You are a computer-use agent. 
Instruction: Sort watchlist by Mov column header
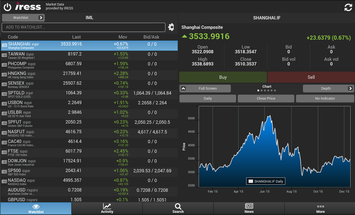[x=123, y=37]
